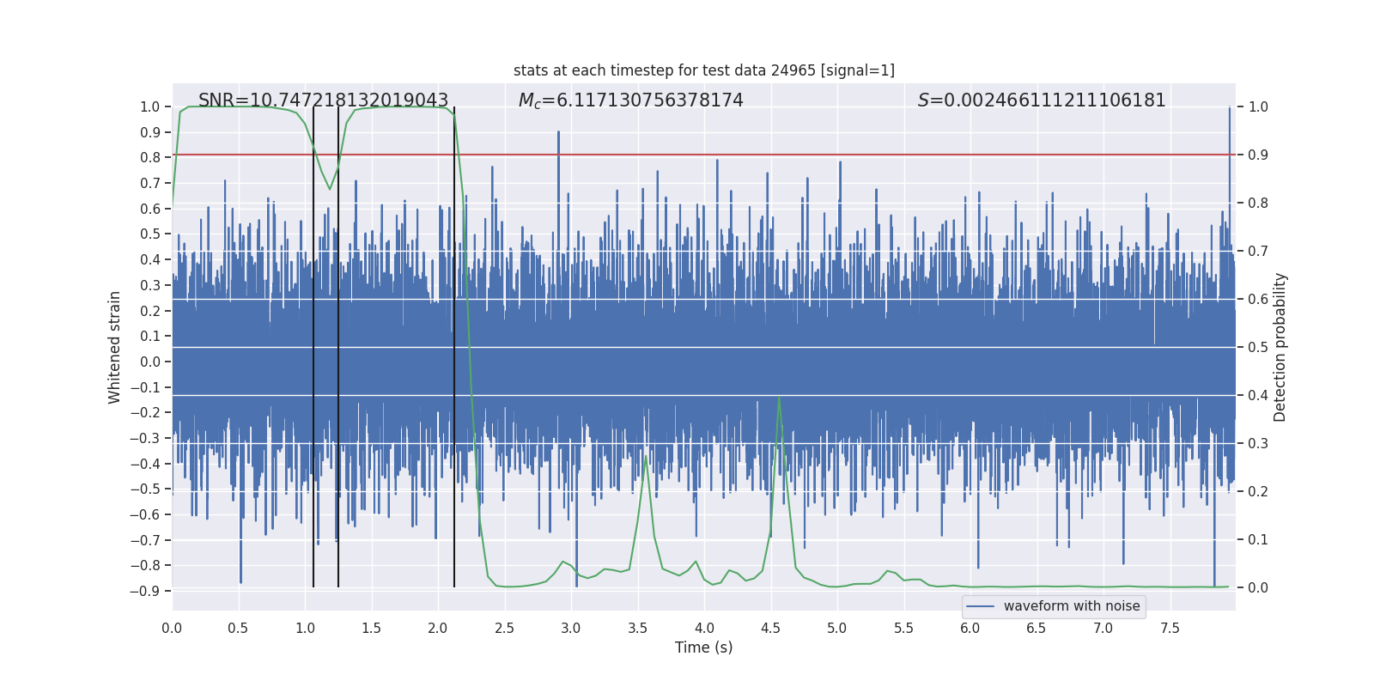Screen dimensions: 1374x687
Task: Click the right axis tick label 0.5
Action: coord(1258,347)
